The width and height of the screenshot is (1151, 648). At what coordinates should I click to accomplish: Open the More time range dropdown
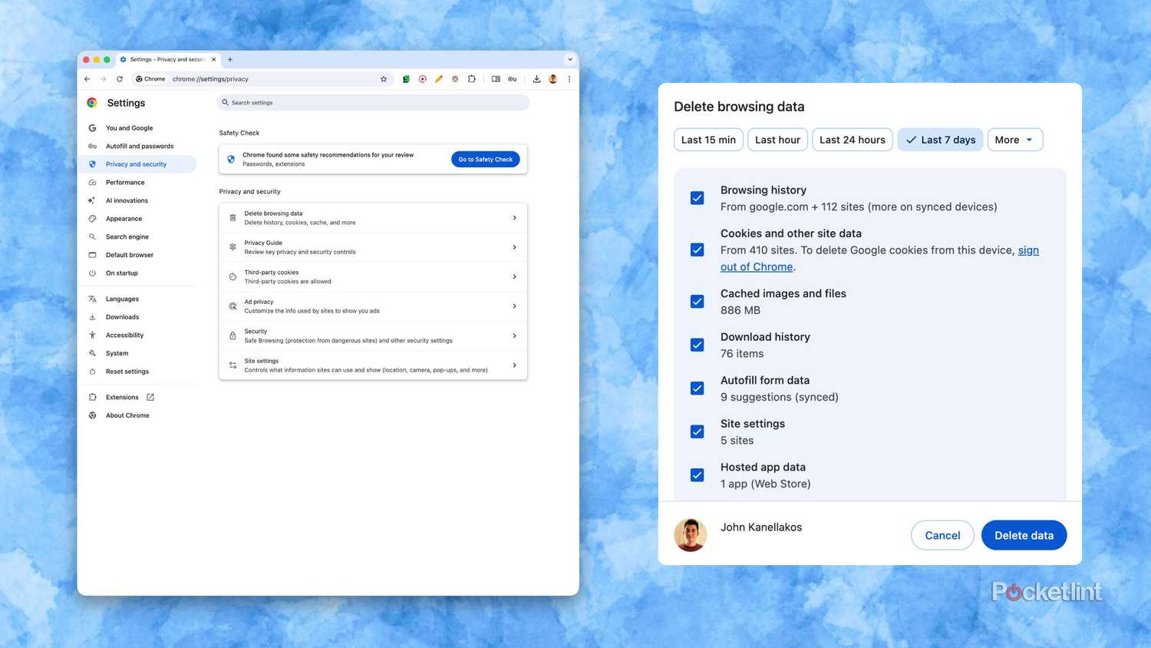pos(1014,139)
